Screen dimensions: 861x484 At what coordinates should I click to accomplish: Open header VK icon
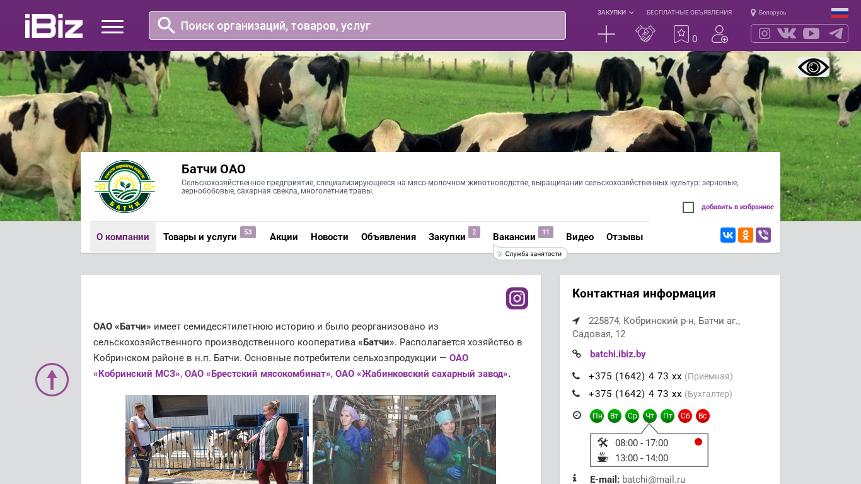(787, 33)
